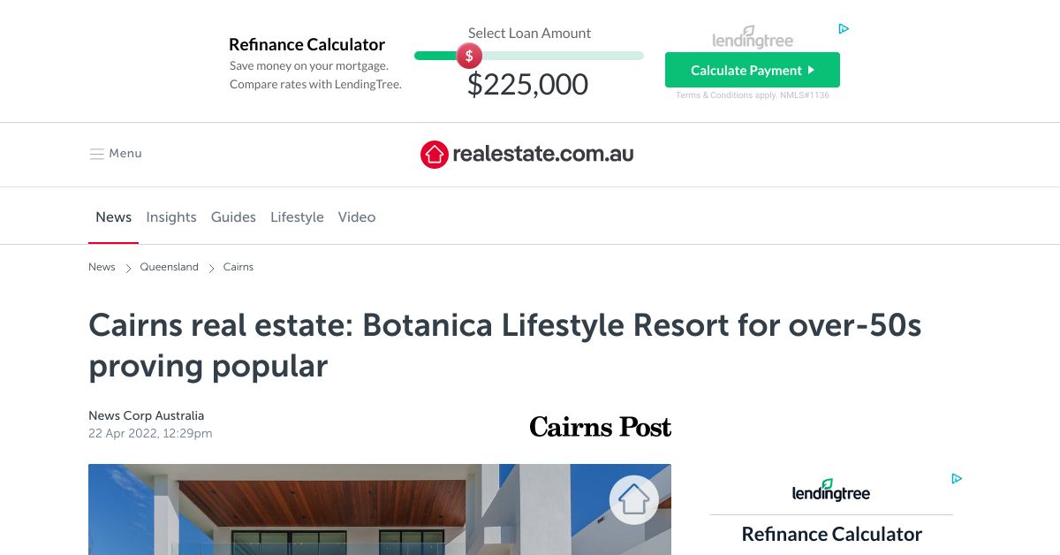Switch to the Insights tab
1060x555 pixels.
(171, 217)
